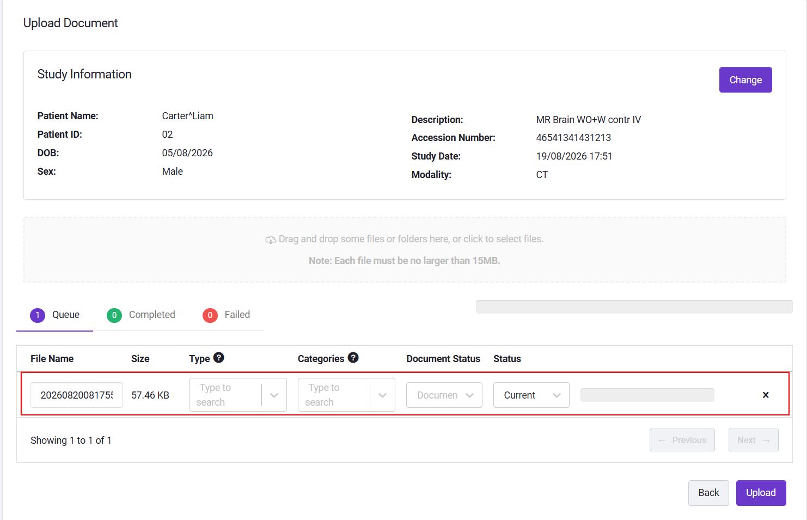Click the Back button
Image resolution: width=807 pixels, height=520 pixels.
click(708, 493)
